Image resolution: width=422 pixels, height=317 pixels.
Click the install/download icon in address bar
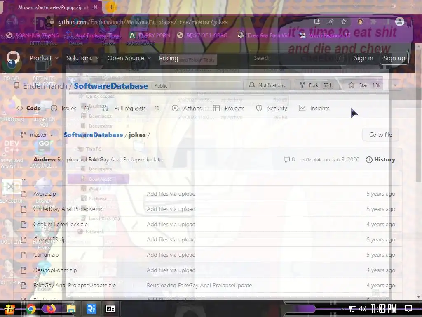pos(317,22)
